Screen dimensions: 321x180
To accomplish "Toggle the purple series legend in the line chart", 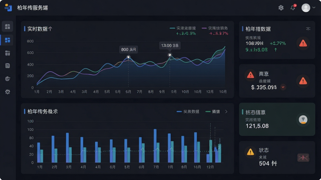I will [215, 28].
